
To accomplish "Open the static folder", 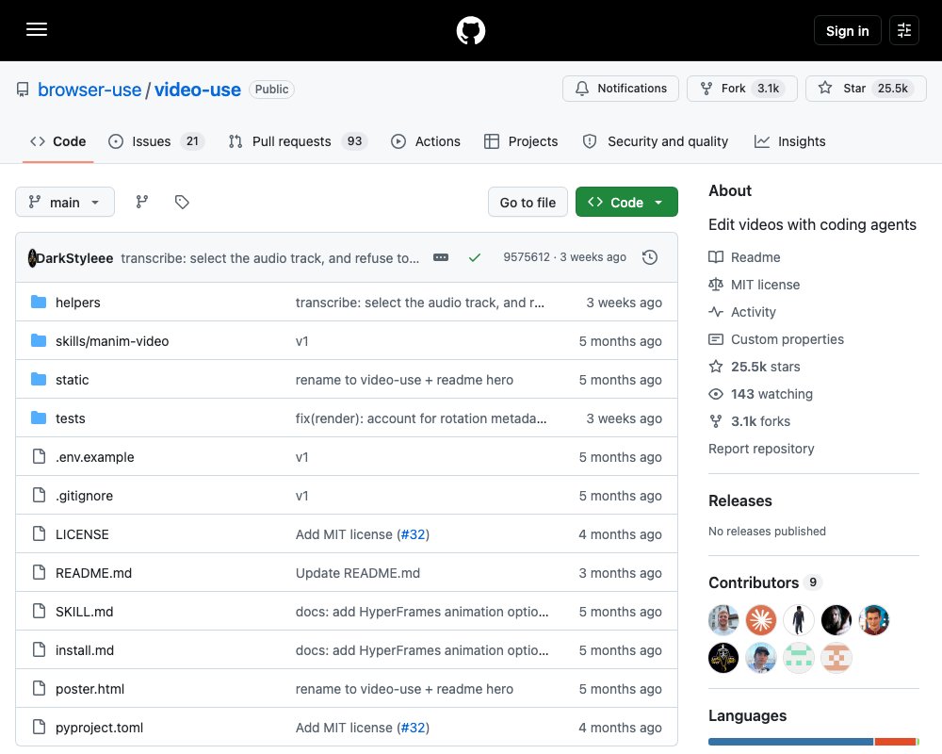I will coord(73,380).
